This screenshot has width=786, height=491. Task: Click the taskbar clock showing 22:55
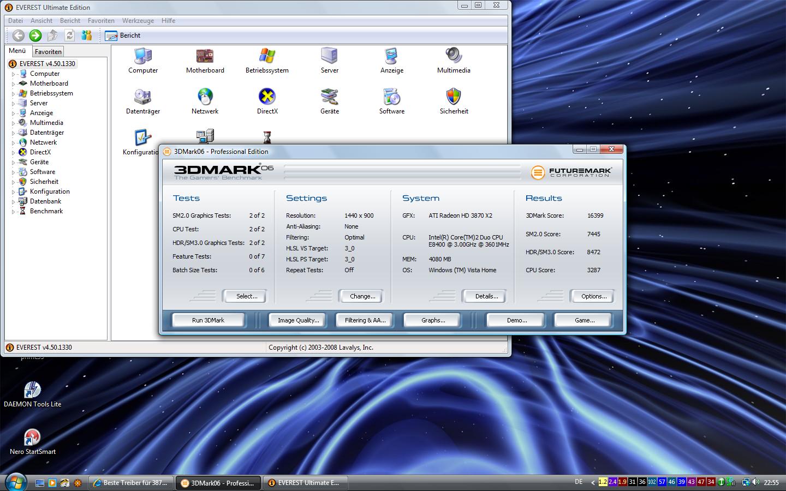pos(771,482)
